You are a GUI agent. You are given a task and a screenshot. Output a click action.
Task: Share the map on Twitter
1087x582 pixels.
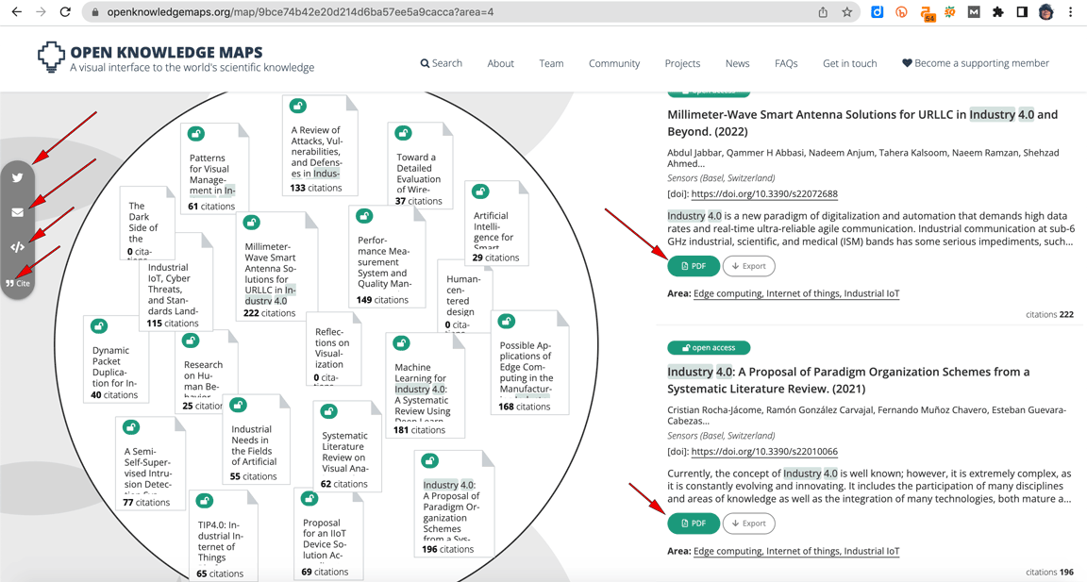(17, 177)
